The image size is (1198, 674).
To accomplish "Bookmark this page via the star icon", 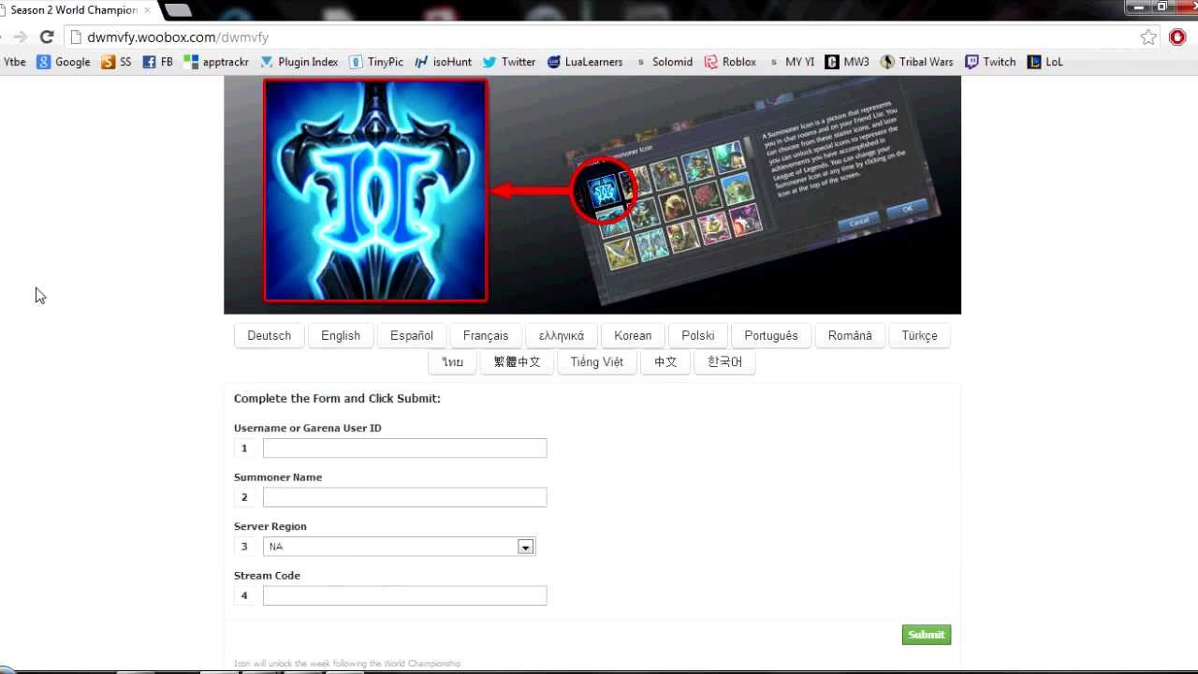I will 1148,37.
